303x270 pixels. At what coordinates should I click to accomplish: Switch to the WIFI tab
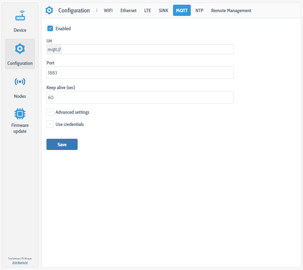tap(108, 10)
